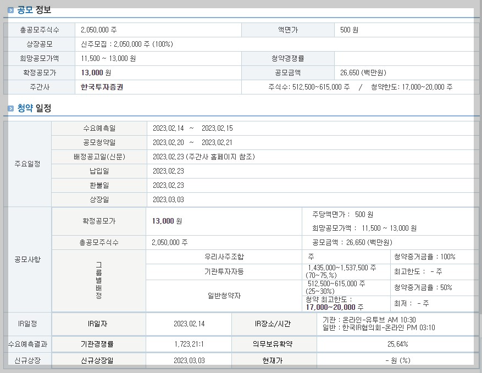Open the 한국투자증권 underwriter link
482x373 pixels.
pos(102,87)
